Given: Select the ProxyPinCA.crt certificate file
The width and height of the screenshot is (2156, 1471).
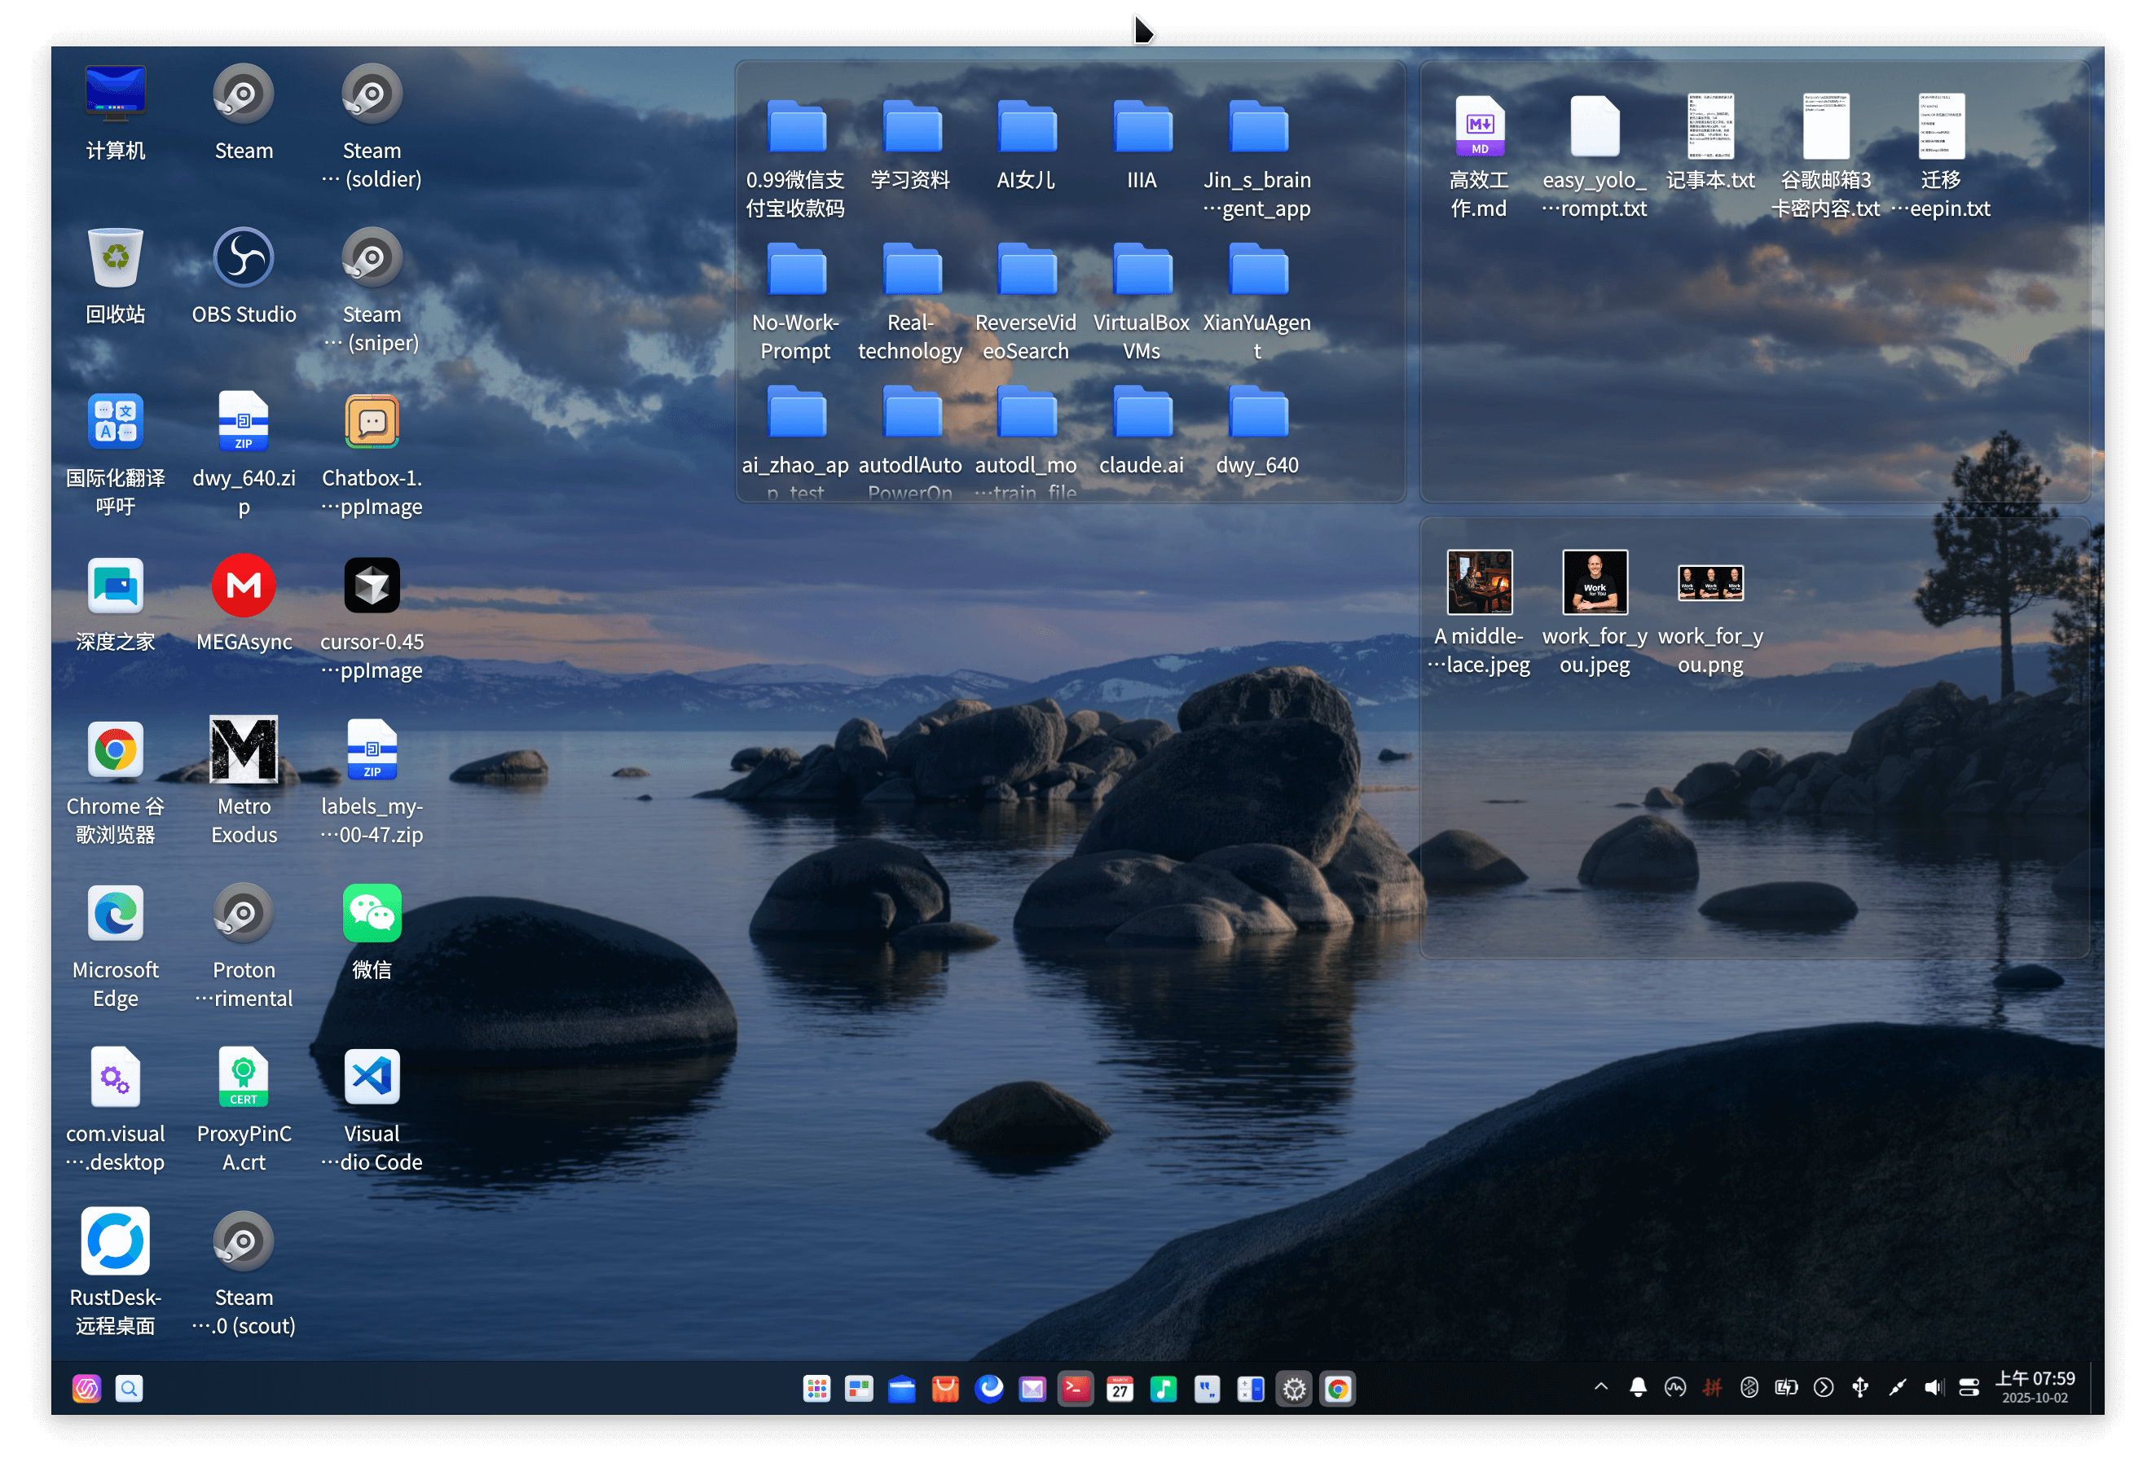Looking at the screenshot, I should tap(244, 1078).
